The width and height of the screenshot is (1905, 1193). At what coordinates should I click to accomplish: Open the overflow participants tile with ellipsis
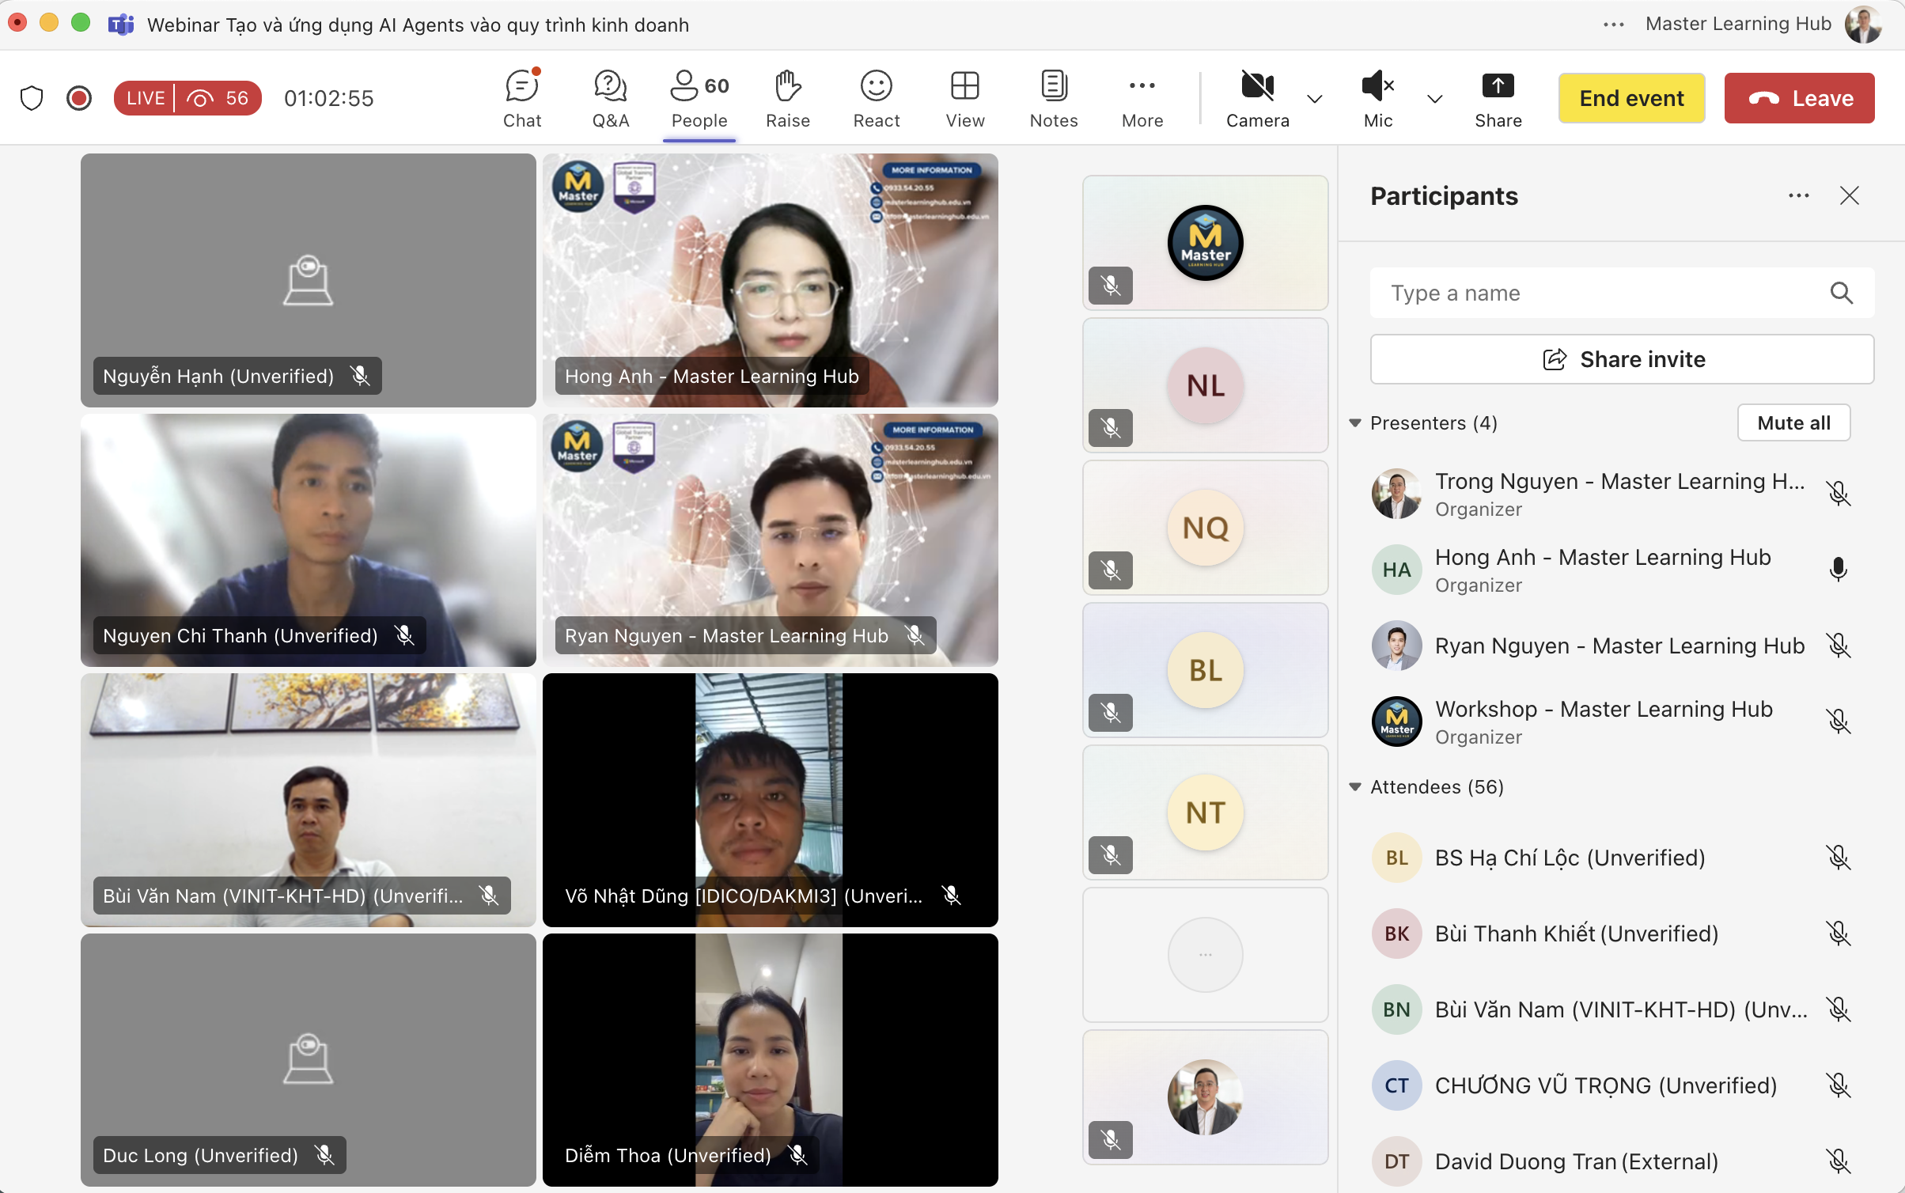[1205, 955]
